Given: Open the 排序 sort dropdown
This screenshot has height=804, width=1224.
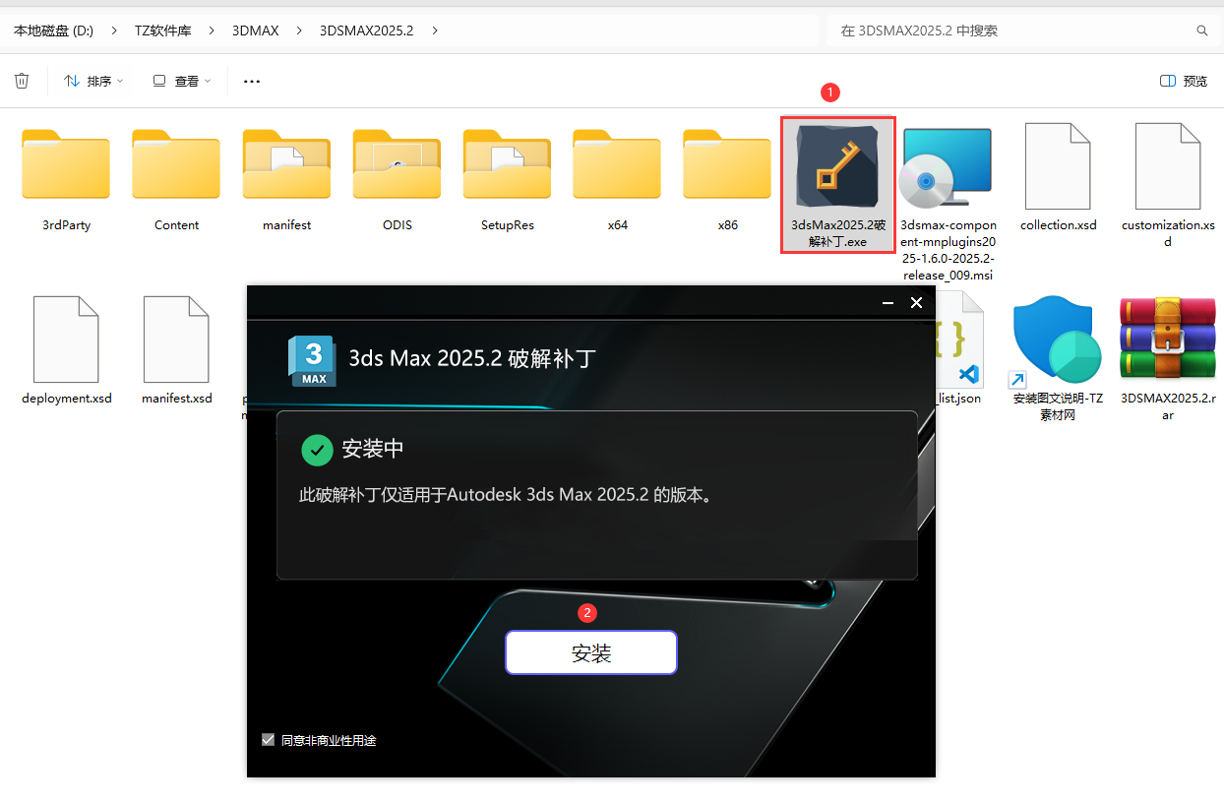Looking at the screenshot, I should coord(93,81).
